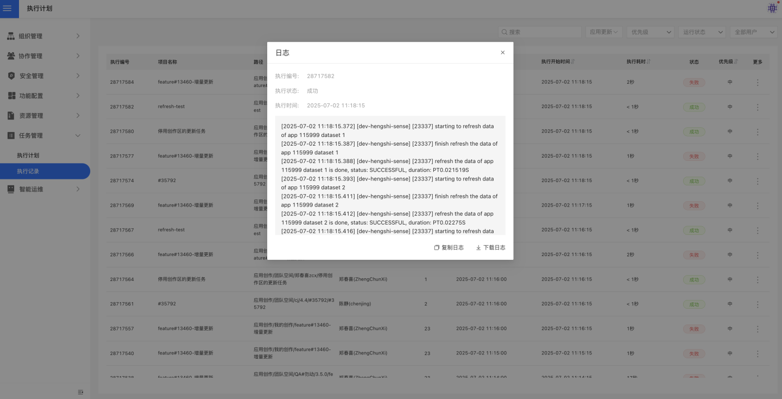Click the 失败 status badge of run 28717584
782x399 pixels.
coord(694,83)
